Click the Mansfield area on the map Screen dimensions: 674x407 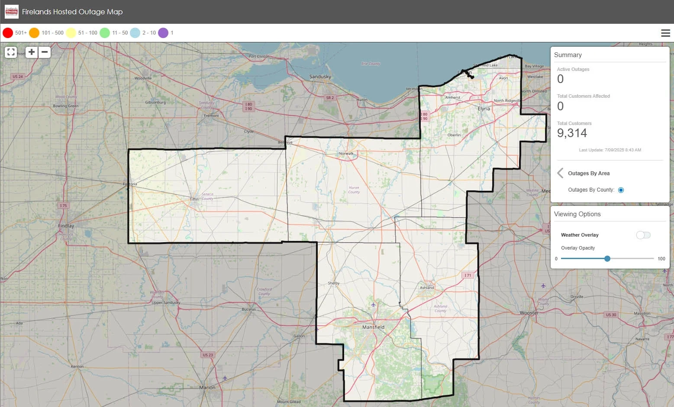(x=373, y=327)
